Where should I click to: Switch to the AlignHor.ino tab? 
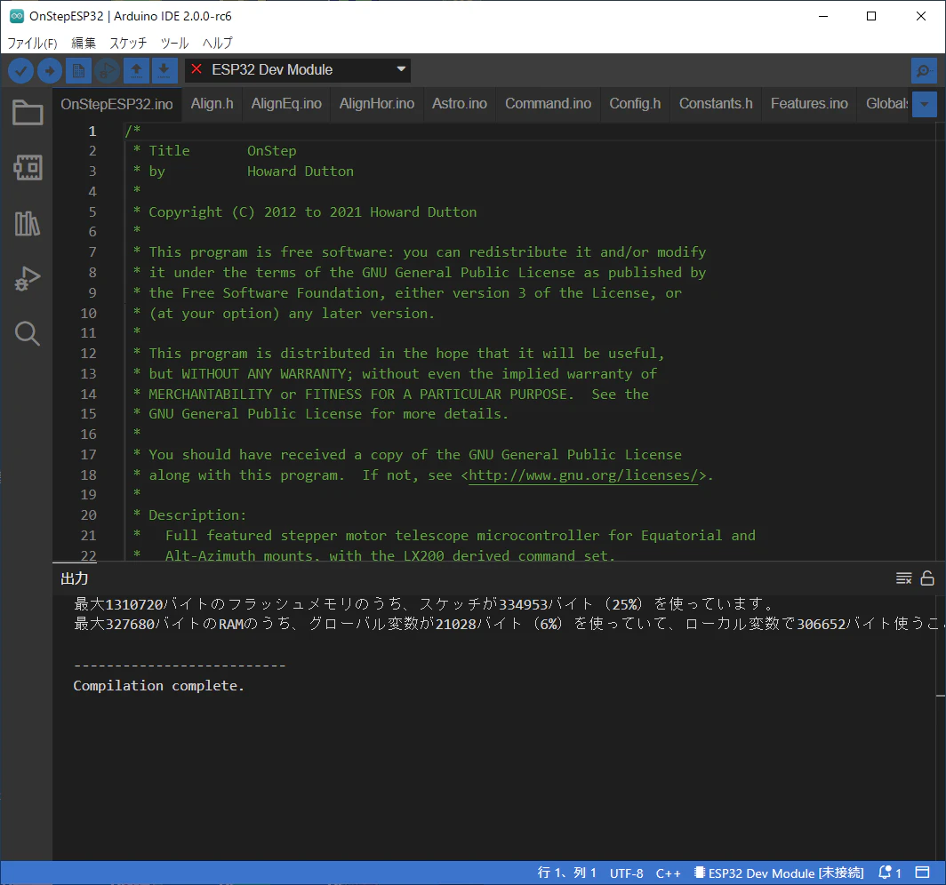click(x=377, y=104)
